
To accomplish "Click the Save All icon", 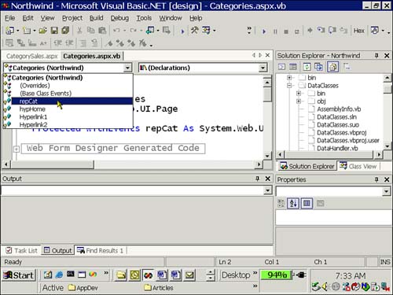I will click(x=65, y=31).
